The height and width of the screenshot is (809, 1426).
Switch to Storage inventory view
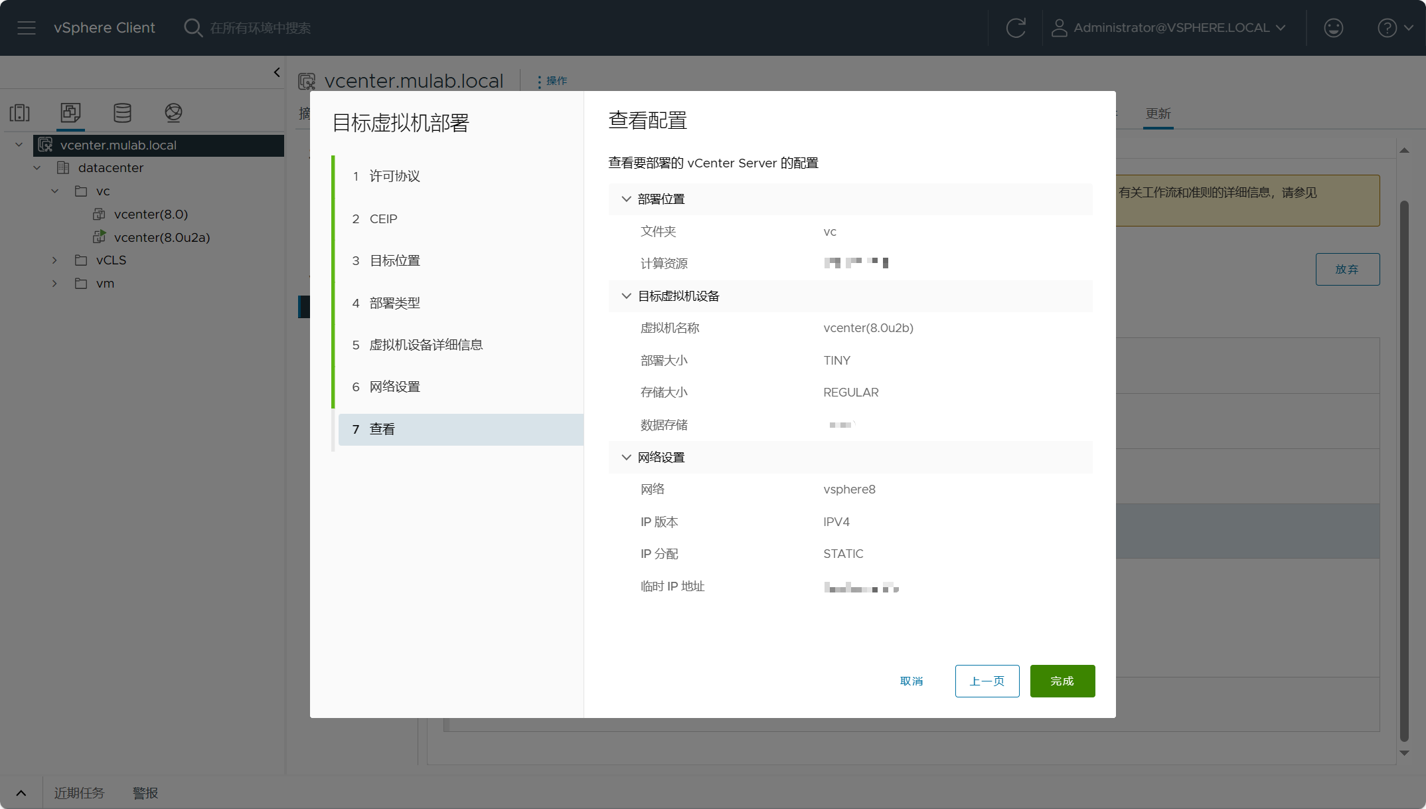point(122,113)
